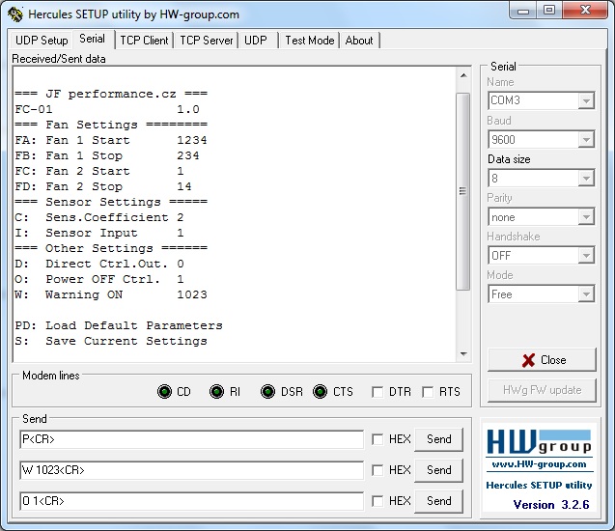Click the CTS modem line indicator LED

point(320,392)
